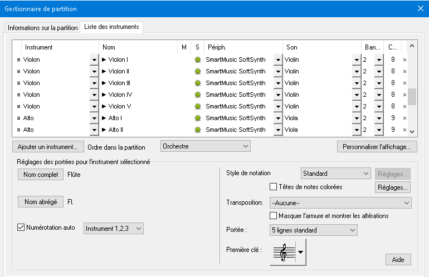Open the Ordre dans la partition dropdown
The image size is (429, 277).
click(205, 146)
